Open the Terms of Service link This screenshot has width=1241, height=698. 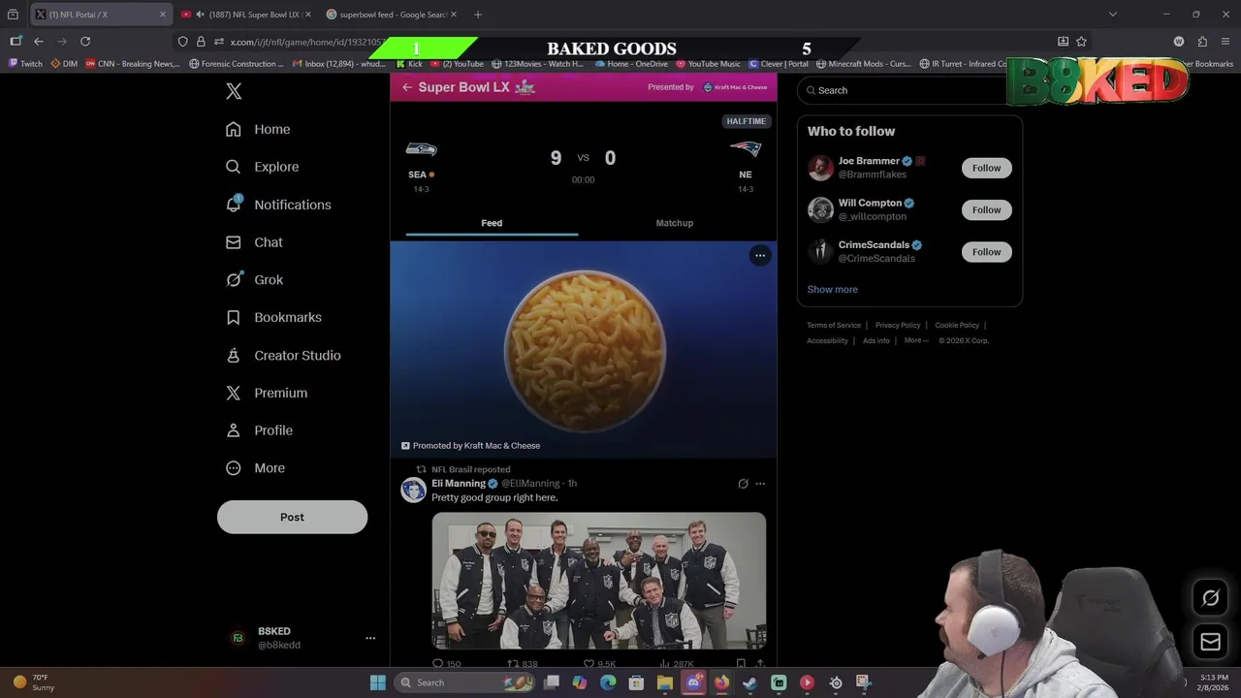(x=834, y=325)
